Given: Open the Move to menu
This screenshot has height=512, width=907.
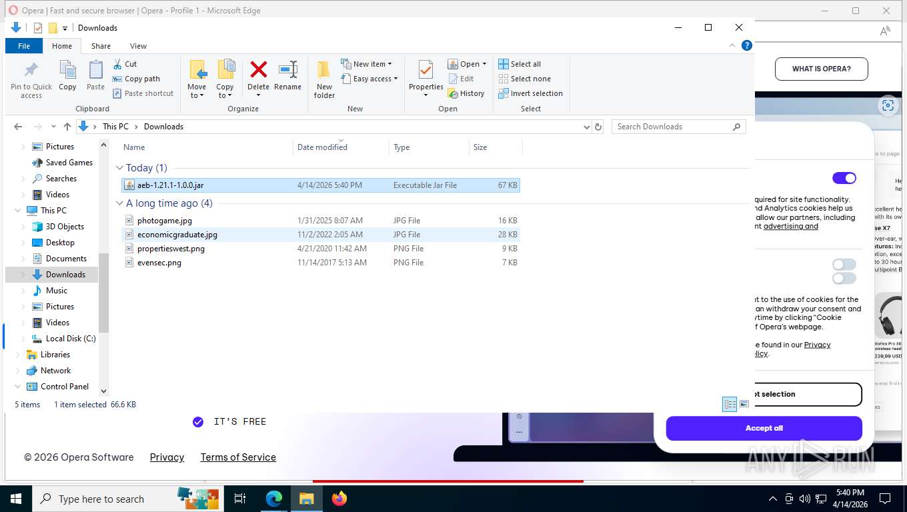Looking at the screenshot, I should (197, 79).
